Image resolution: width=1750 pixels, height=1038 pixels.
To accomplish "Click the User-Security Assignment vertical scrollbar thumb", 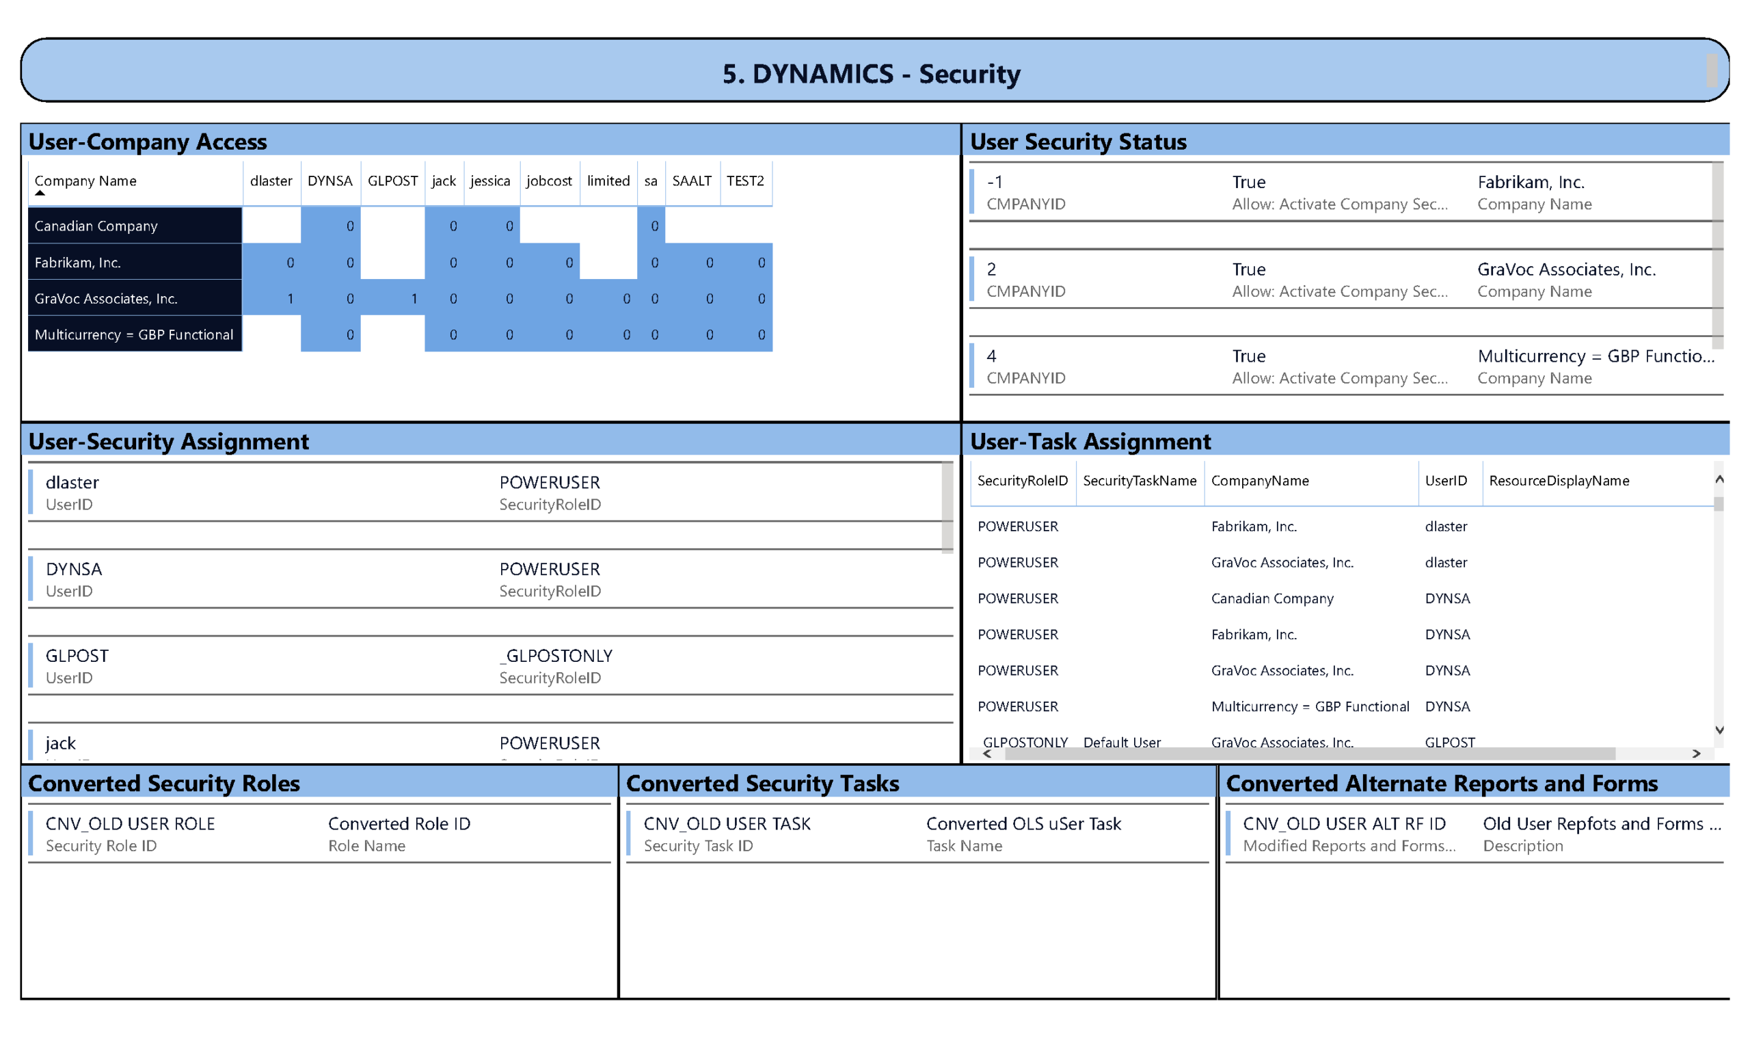I will 947,507.
